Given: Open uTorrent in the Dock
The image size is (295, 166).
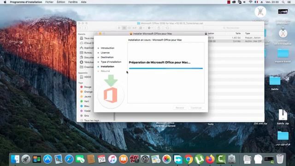Looking at the screenshot, I should click(x=199, y=159).
